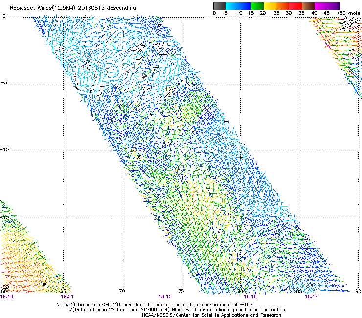The image size is (362, 318).
Task: Pick the gray 0-5 knots legend segment
Action: (x=219, y=6)
